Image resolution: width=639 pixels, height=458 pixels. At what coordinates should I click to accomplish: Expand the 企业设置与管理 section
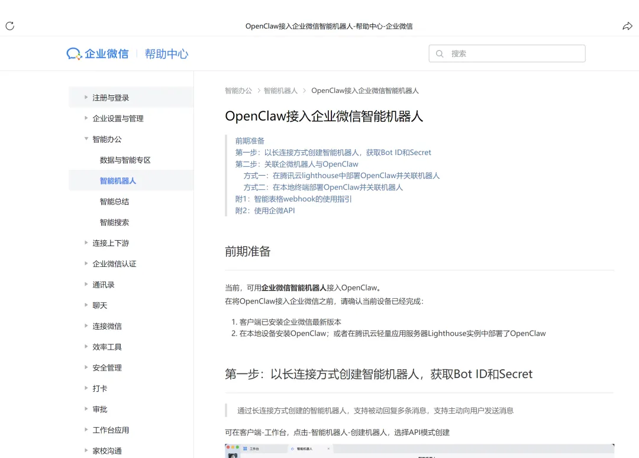(118, 118)
